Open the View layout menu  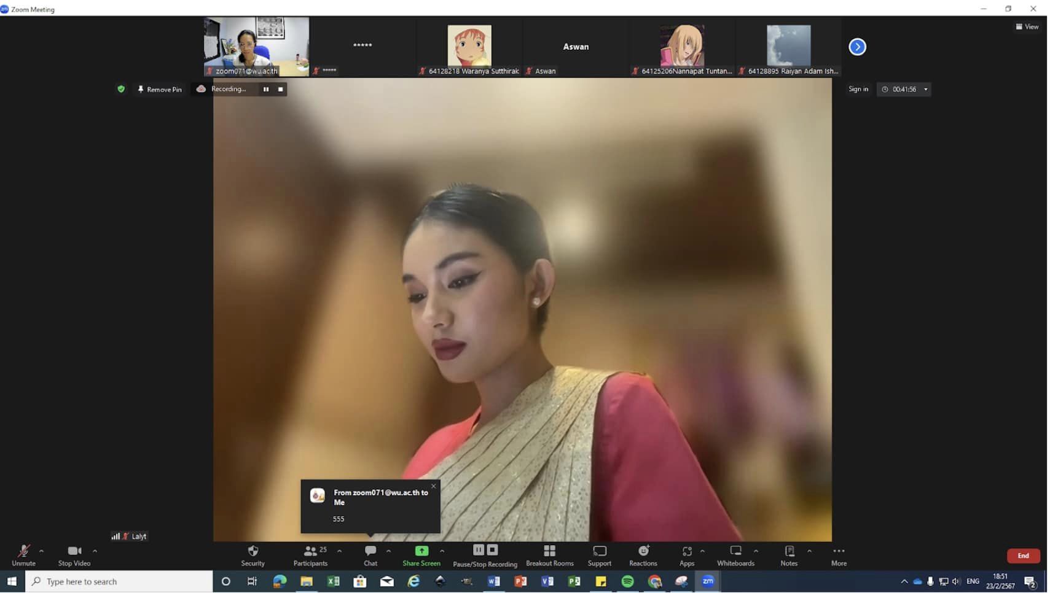1027,26
